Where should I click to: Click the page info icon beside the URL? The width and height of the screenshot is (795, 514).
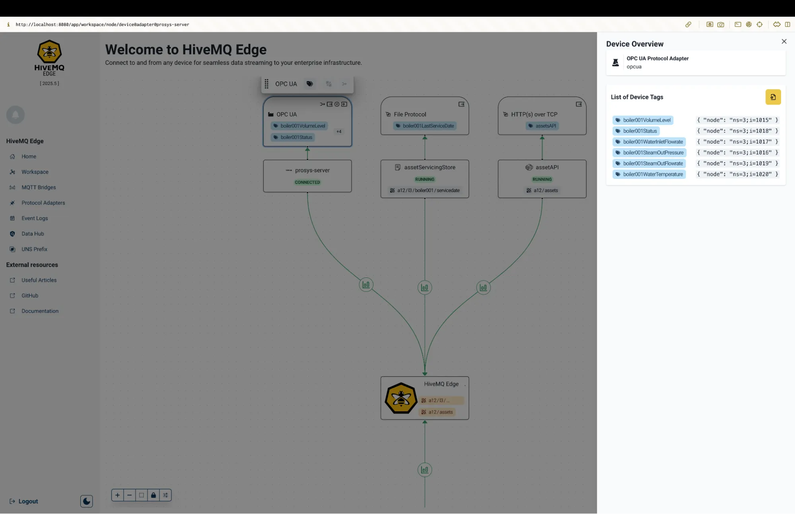click(x=8, y=24)
